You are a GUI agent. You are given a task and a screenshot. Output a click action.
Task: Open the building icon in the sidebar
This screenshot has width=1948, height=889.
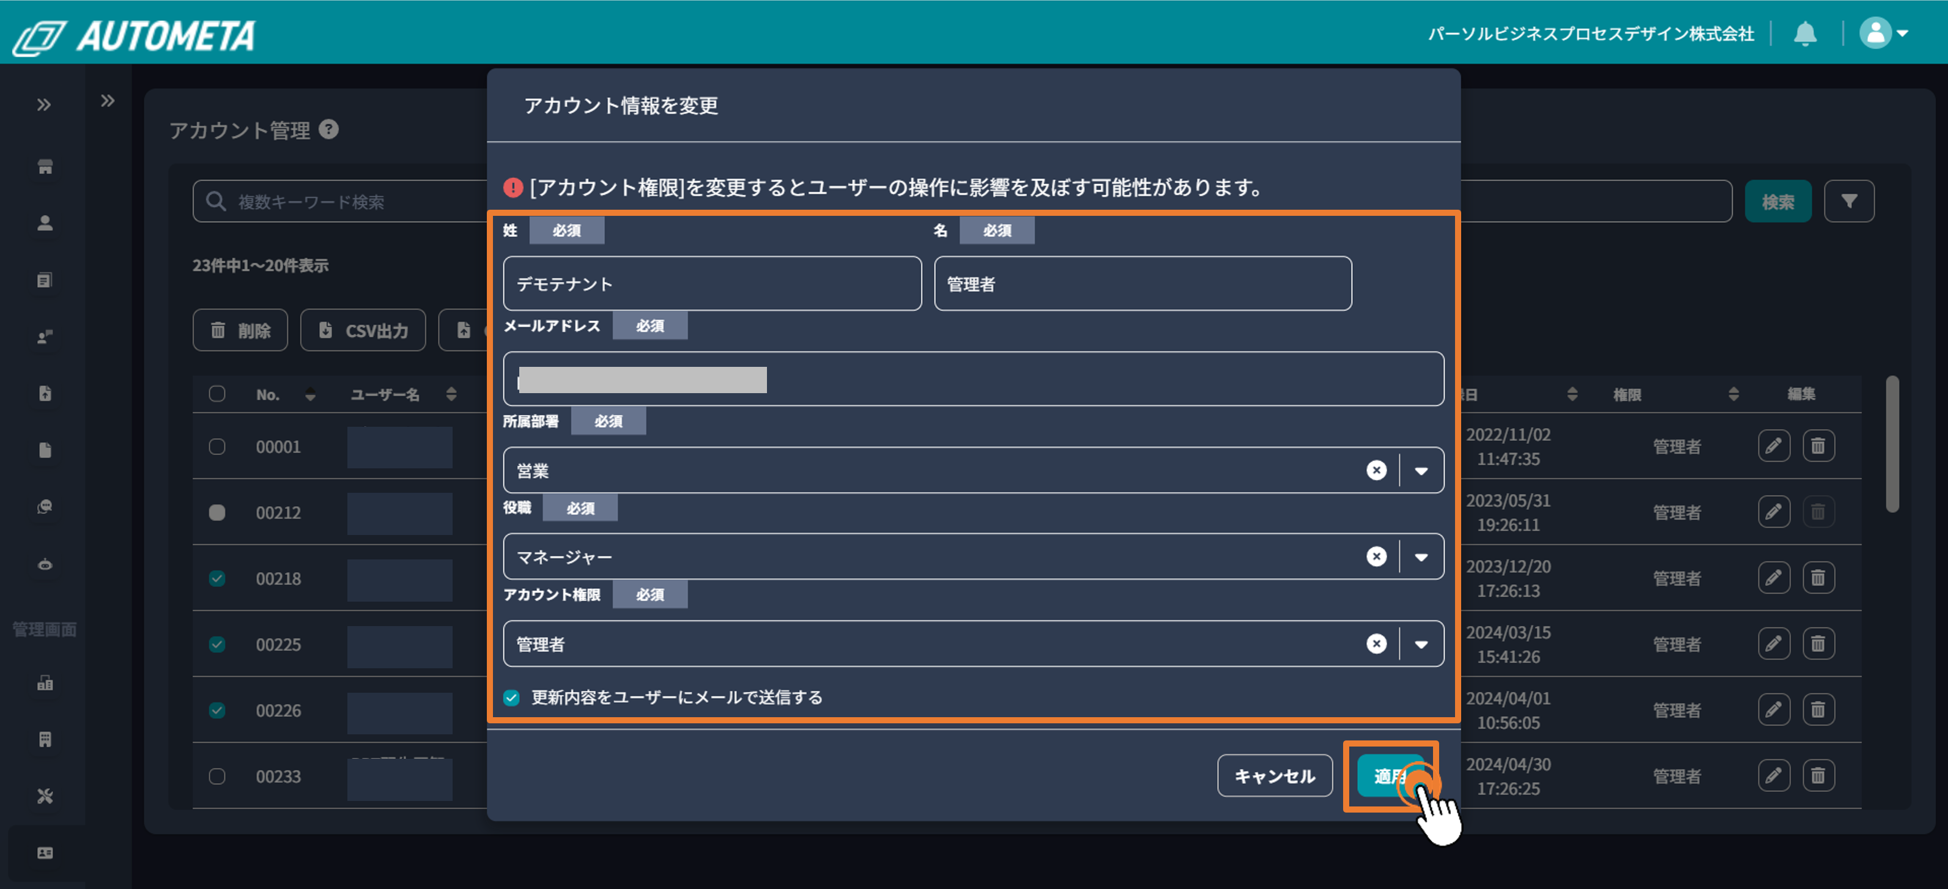(45, 739)
